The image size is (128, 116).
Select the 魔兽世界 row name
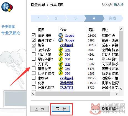[44, 69]
